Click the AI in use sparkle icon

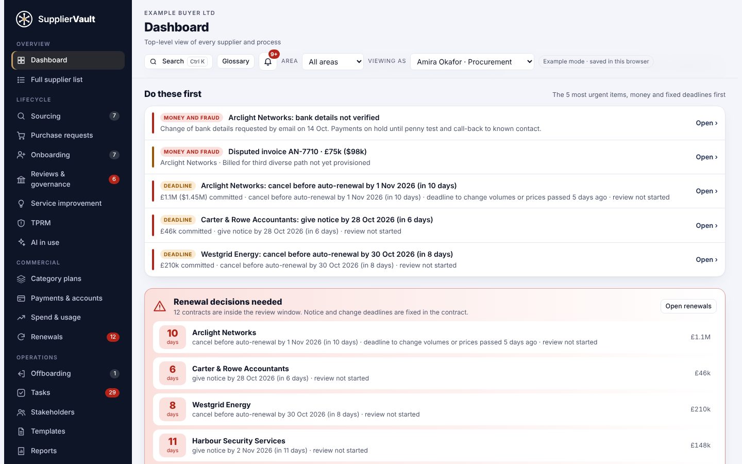tap(21, 242)
